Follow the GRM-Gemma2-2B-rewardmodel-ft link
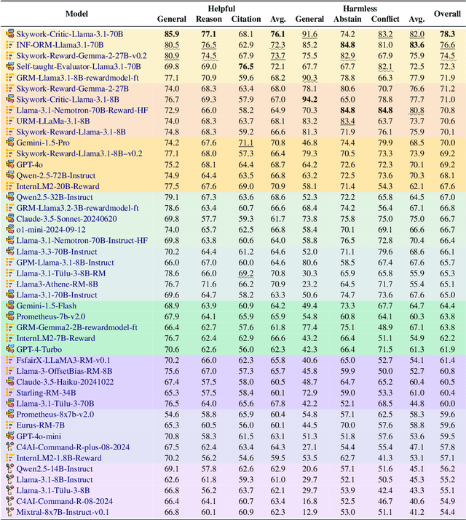This screenshot has width=466, height=520. coord(76,327)
